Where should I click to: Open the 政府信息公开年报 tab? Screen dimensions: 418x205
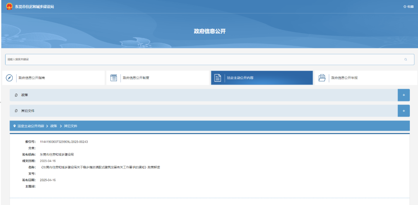point(344,78)
